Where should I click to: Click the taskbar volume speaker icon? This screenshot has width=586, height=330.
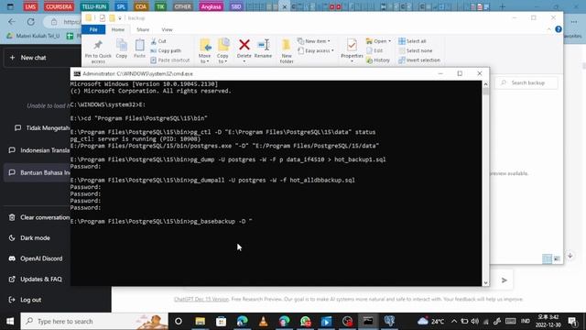474,321
